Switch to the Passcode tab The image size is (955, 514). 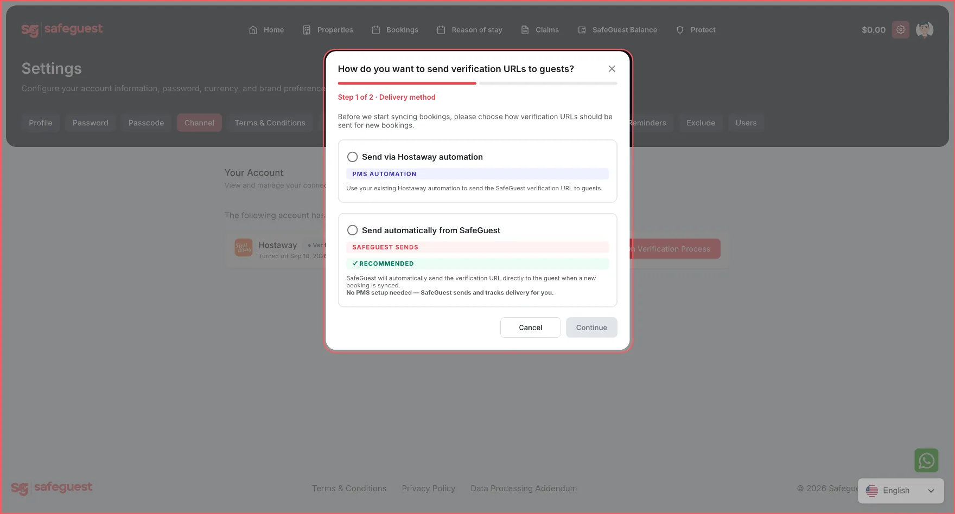147,123
